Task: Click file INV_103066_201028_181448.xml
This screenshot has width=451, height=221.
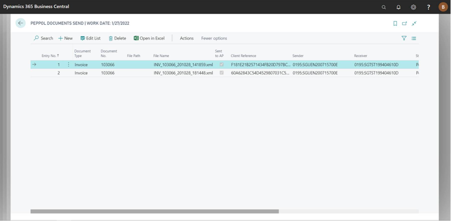Action: click(x=183, y=73)
